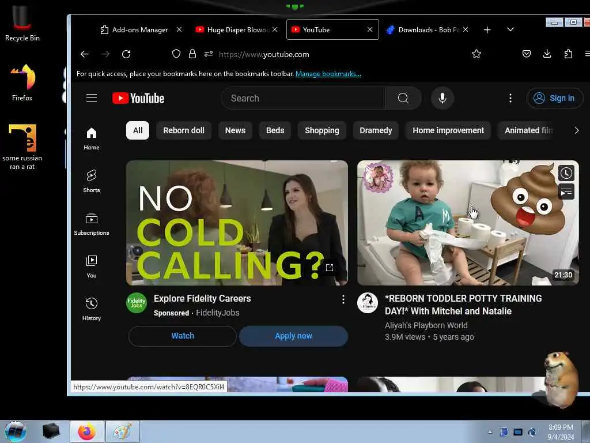Select the Shopping filter chip

[322, 130]
